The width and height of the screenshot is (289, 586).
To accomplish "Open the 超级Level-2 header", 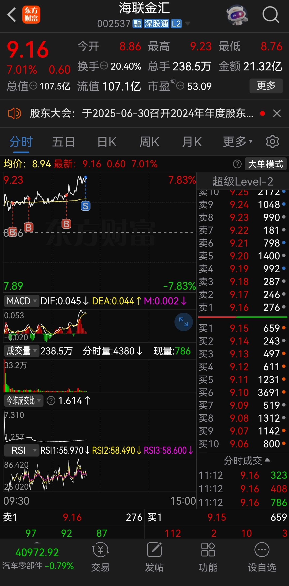I will 243,182.
